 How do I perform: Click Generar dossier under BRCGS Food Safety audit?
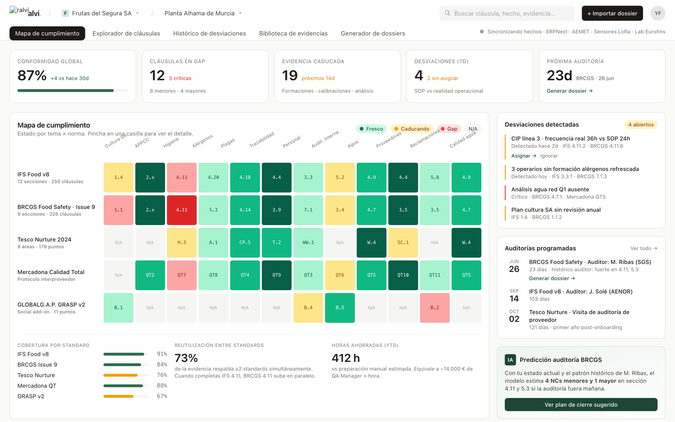pos(552,279)
